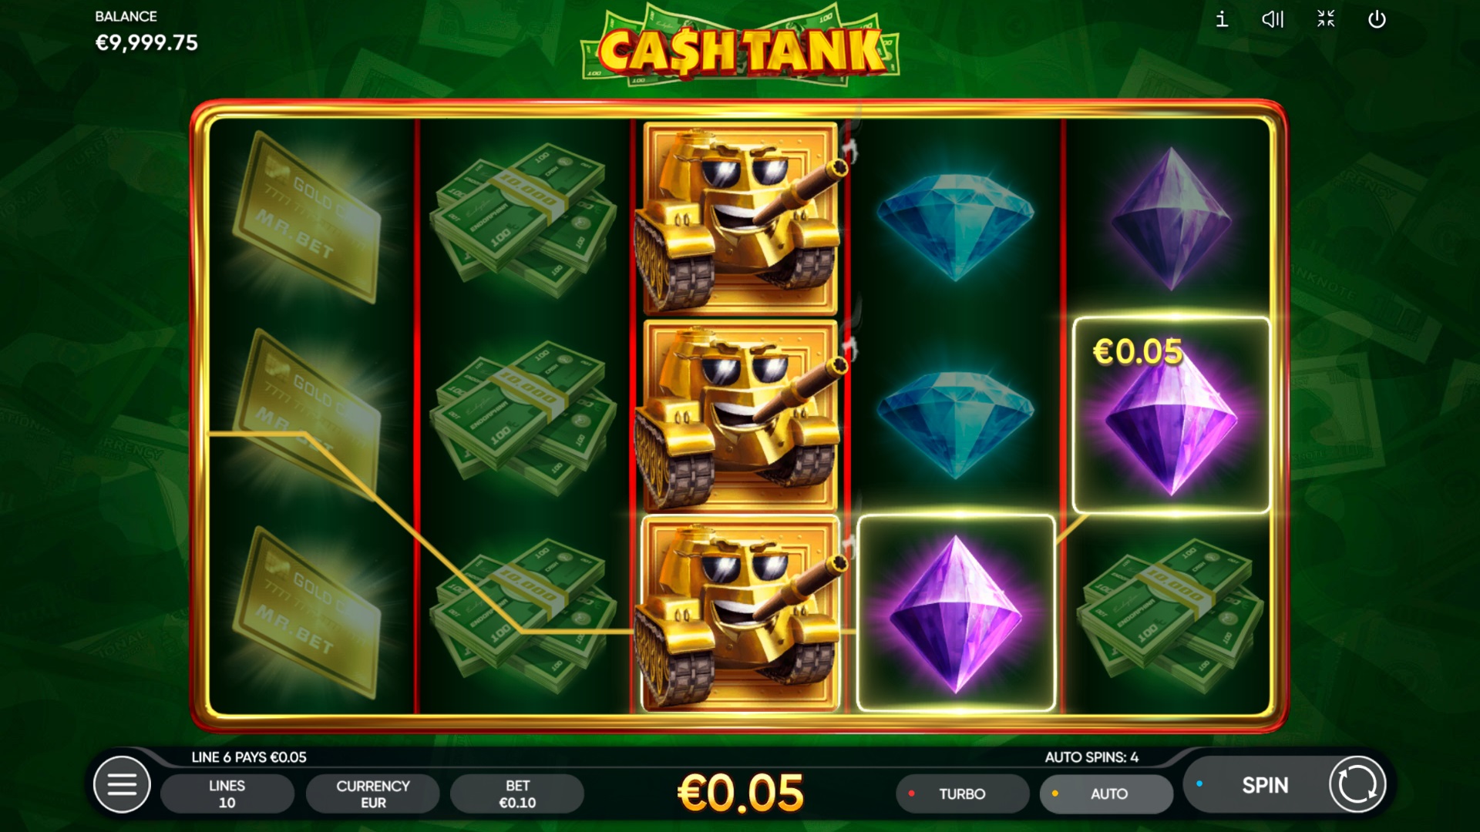Screen dimensions: 1480x832
Task: Click the top golden tank symbol
Action: pos(740,219)
